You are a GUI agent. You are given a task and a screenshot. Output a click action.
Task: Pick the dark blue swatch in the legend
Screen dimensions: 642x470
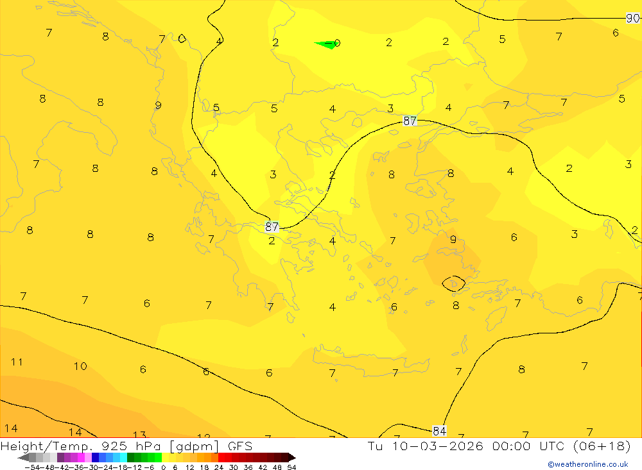[x=95, y=458]
